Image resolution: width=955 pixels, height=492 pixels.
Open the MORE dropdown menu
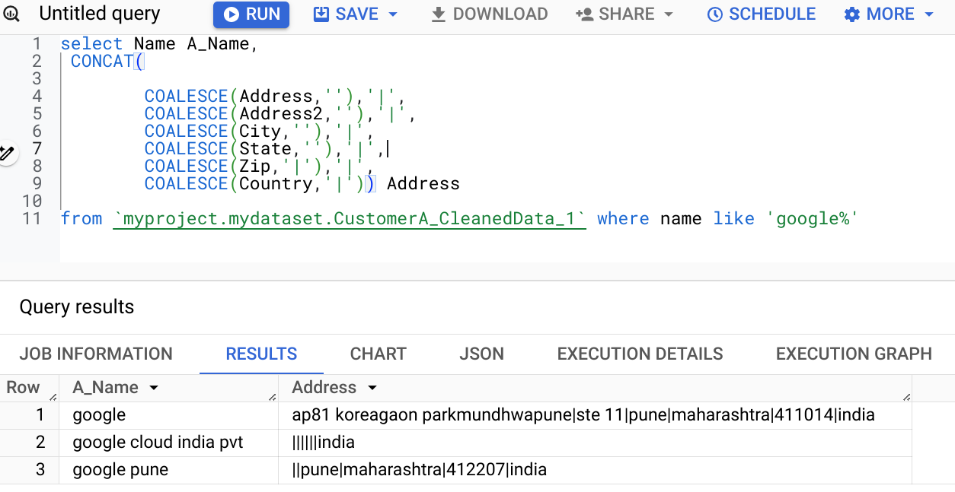(929, 14)
